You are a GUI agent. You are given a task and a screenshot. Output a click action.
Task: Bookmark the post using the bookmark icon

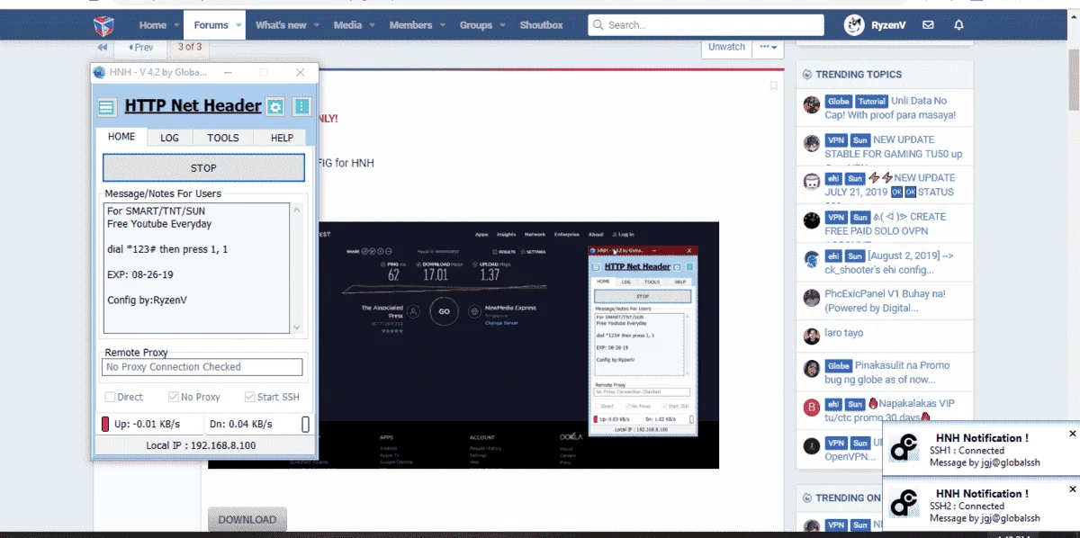click(x=773, y=85)
